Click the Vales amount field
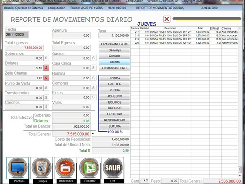 [72, 107]
